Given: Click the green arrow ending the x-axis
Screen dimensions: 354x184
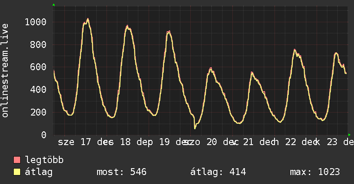Looking at the screenshot, I should coord(349,135).
